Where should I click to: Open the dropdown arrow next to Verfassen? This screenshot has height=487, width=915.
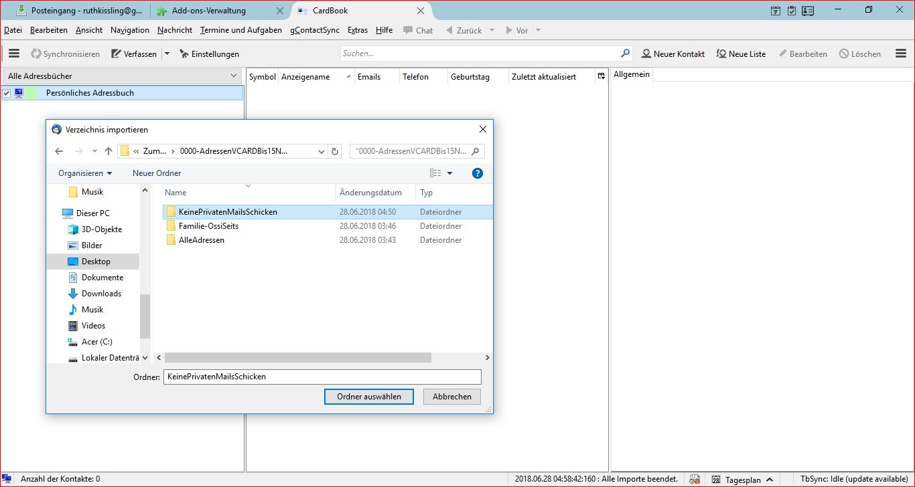167,54
